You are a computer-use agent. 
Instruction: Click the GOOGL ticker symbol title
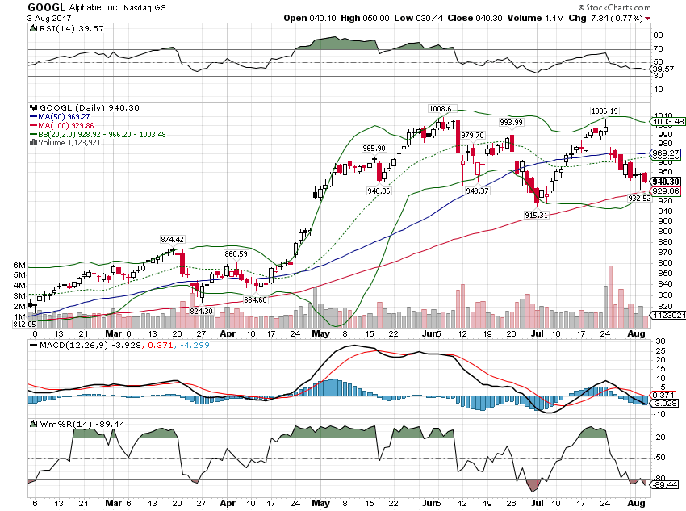(46, 7)
